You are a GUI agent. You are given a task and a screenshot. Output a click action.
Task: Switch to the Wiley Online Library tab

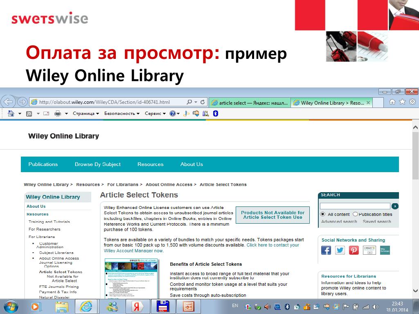pos(331,103)
